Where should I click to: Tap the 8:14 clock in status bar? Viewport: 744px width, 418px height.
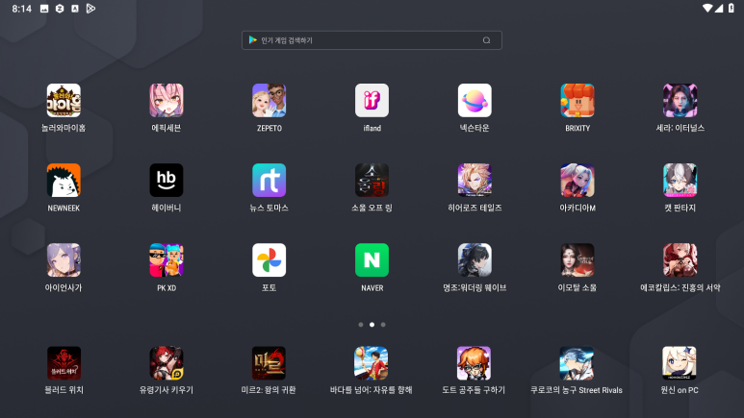(21, 9)
